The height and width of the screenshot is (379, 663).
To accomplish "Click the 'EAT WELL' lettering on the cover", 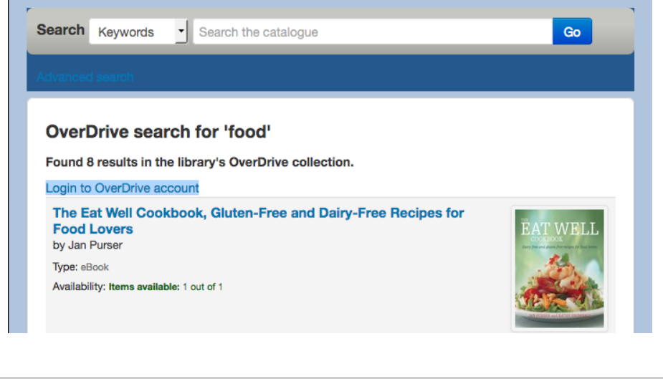I will point(559,231).
